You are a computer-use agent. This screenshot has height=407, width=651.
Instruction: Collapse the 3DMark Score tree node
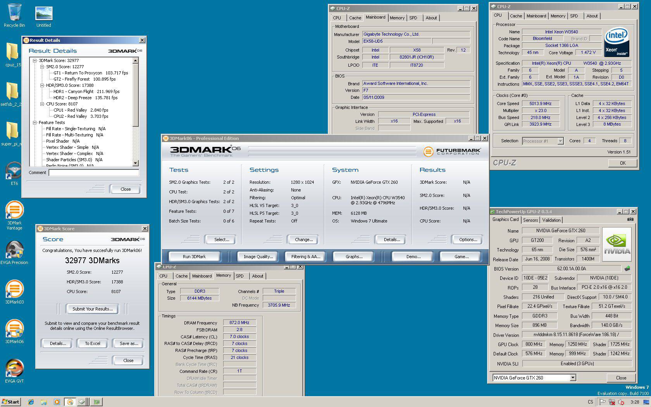(34, 60)
